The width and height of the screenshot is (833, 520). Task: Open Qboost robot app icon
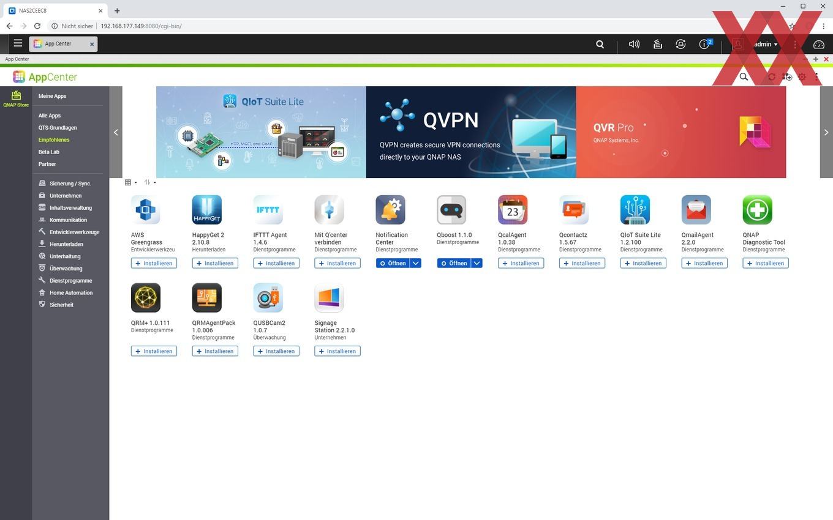(x=452, y=210)
